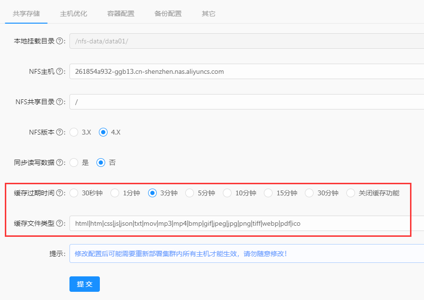Click help icon beside NFS主机
The width and height of the screenshot is (424, 300).
pyautogui.click(x=60, y=71)
